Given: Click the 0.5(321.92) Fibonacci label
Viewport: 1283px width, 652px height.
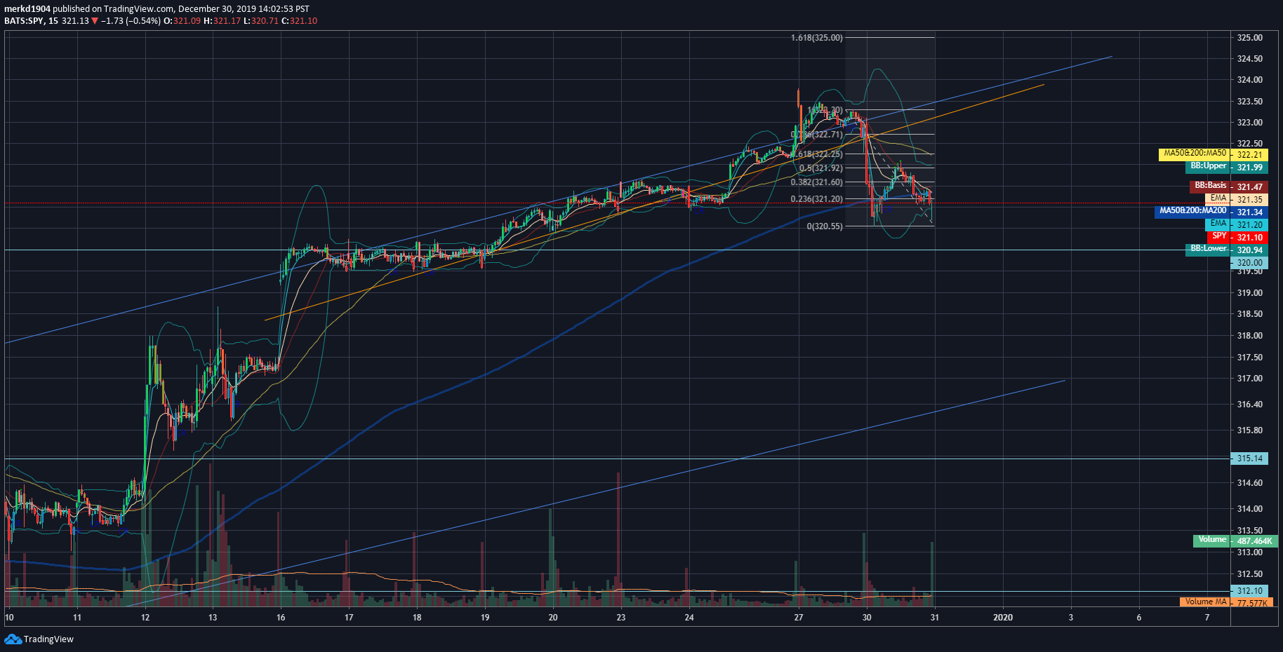Looking at the screenshot, I should [x=820, y=168].
